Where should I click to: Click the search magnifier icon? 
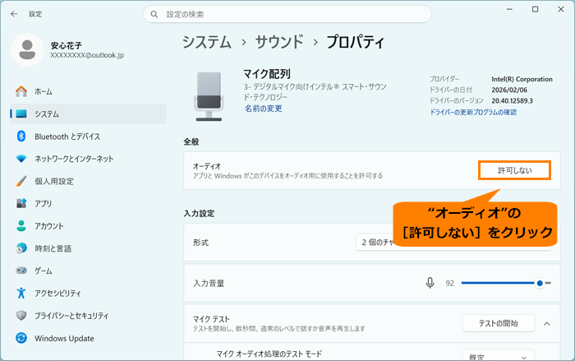pos(154,14)
